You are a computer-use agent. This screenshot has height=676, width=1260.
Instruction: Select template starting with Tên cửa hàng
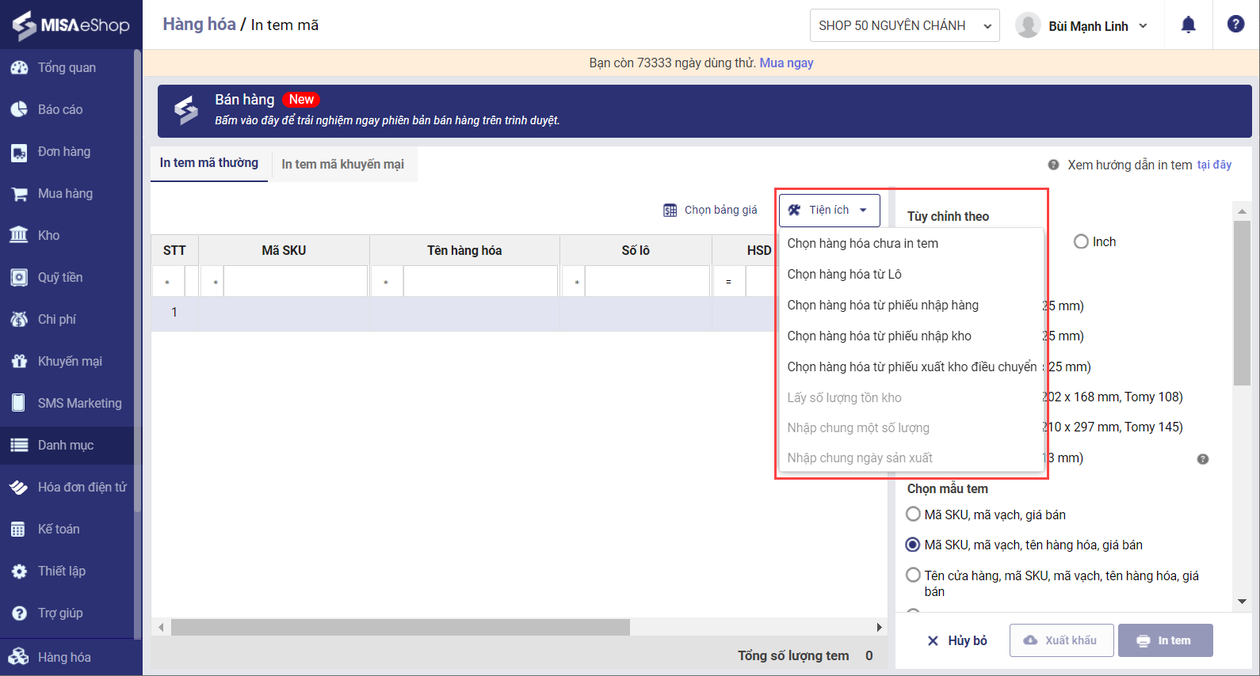[x=913, y=575]
